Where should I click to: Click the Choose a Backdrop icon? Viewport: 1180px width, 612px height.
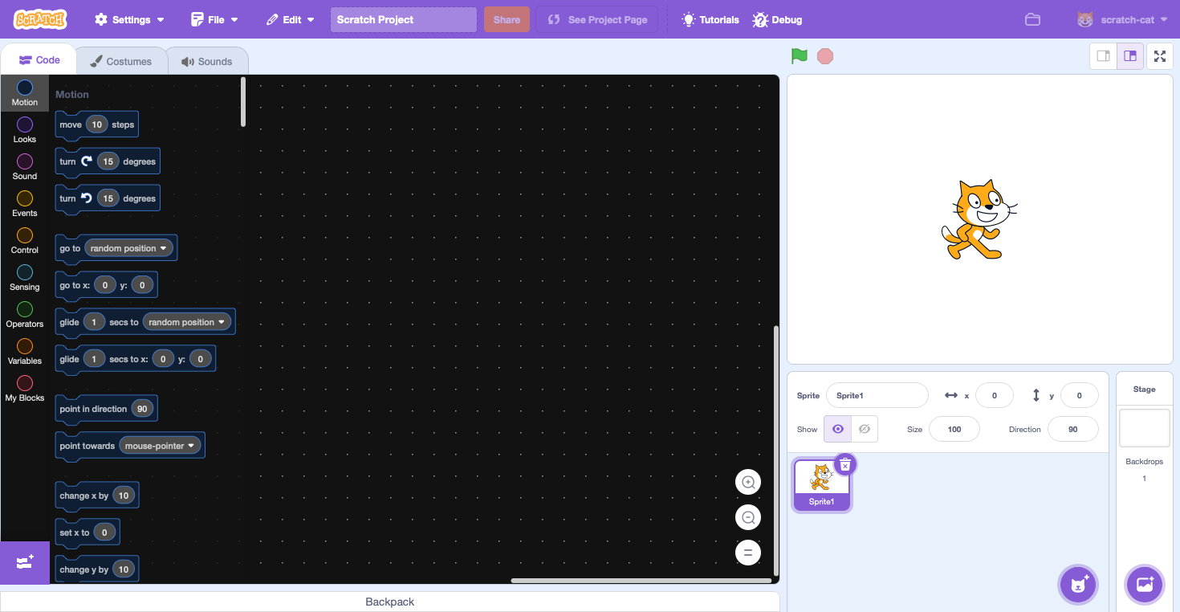pos(1144,585)
